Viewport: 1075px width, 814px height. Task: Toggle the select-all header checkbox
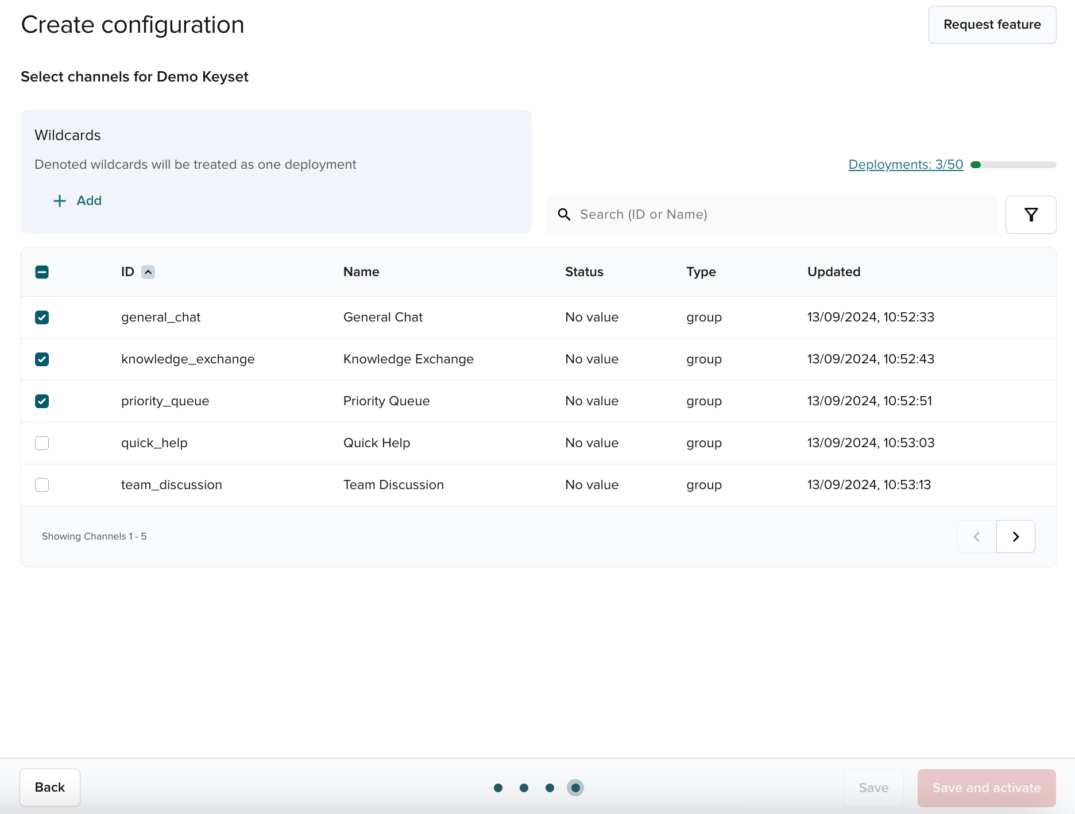tap(42, 272)
